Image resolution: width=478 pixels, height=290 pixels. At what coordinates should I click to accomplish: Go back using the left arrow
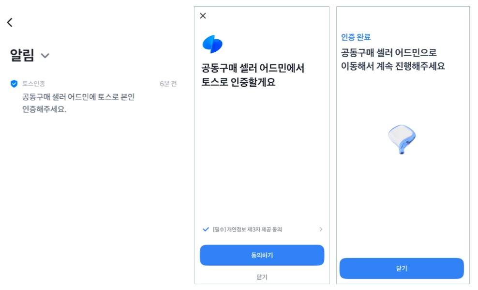pos(10,22)
